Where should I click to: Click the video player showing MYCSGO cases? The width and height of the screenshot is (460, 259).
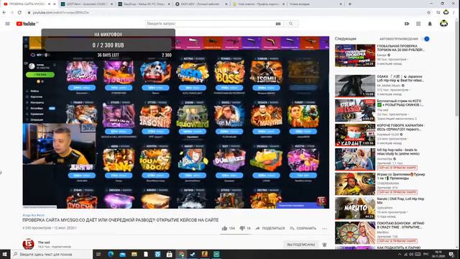pos(176,122)
